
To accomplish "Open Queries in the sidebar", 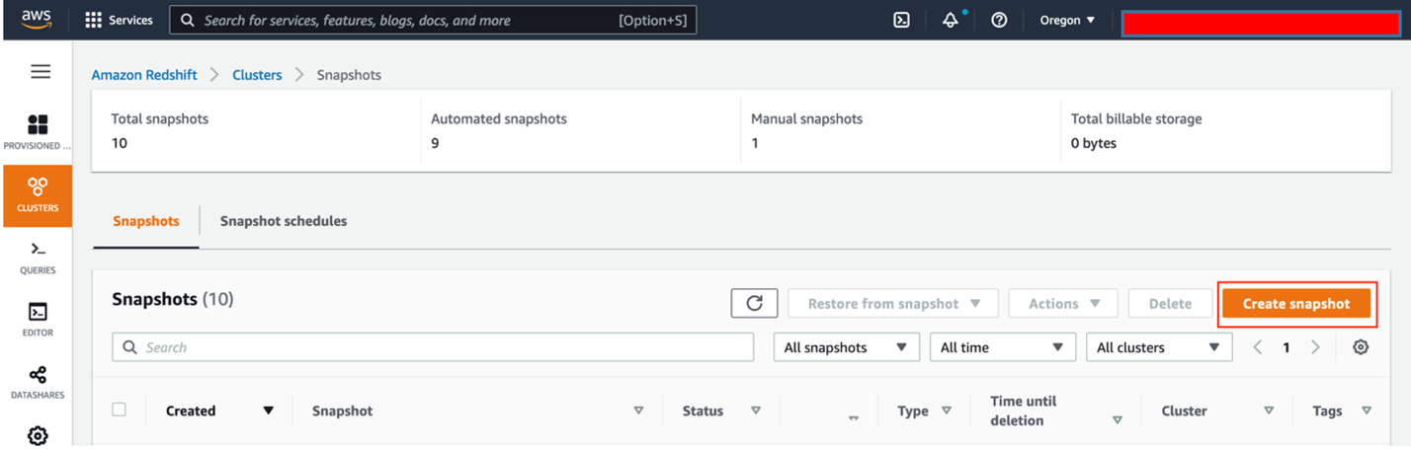I will (x=38, y=258).
